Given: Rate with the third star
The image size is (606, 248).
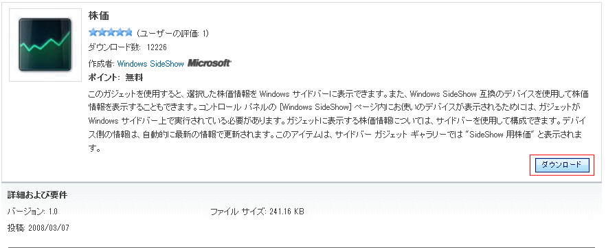Looking at the screenshot, I should tap(111, 32).
